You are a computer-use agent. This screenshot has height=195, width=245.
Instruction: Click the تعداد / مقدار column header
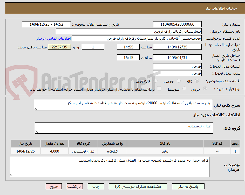click(x=55, y=143)
